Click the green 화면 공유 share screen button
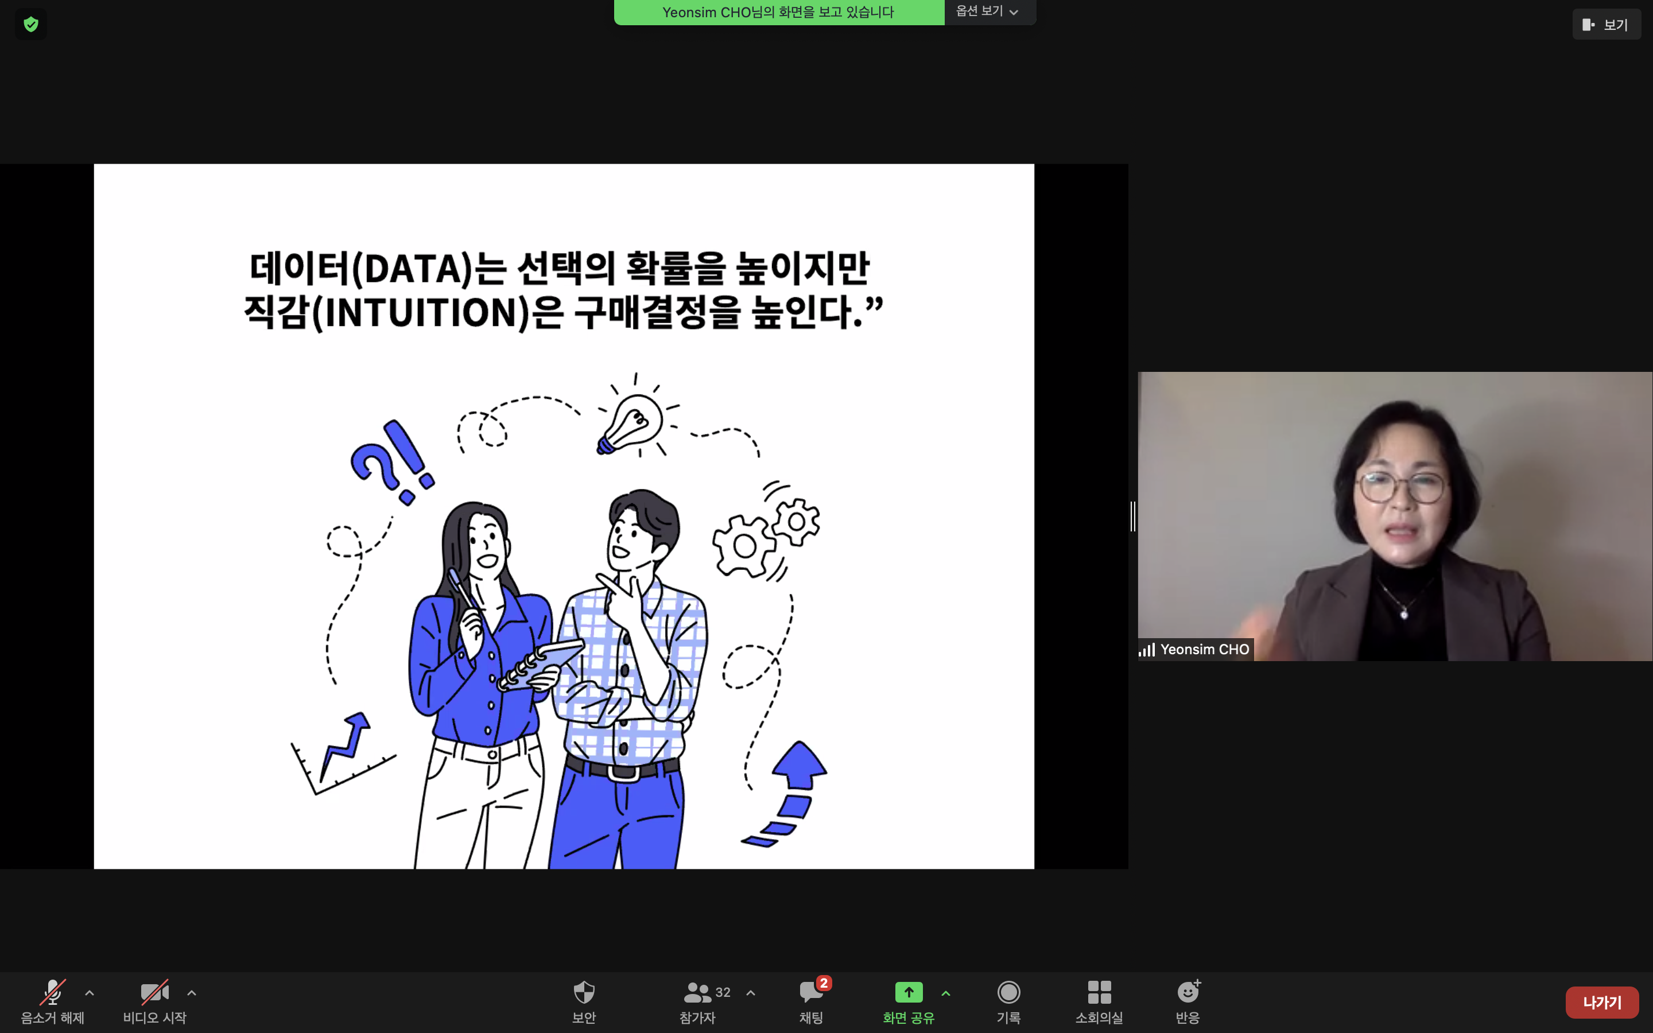This screenshot has height=1033, width=1653. 909,1001
